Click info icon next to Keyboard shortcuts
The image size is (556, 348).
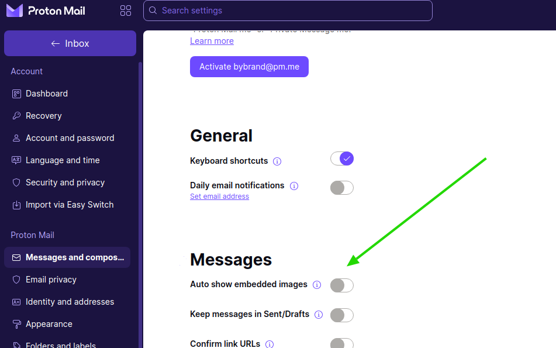point(277,161)
